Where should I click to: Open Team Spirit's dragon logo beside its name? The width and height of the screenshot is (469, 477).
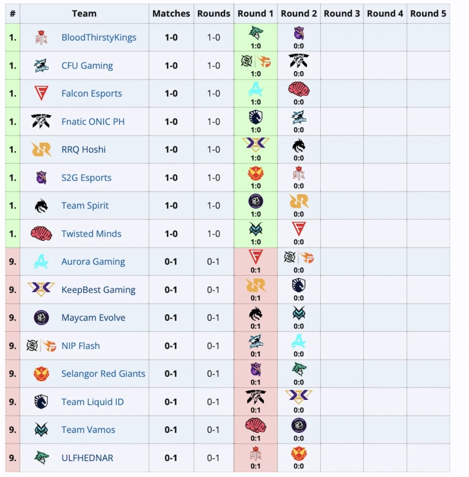[41, 206]
